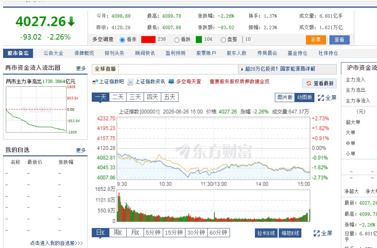Viewport: 377px width, 248px height.
Task: Click the 最新价 column header in 我的自选
Action: pos(35,162)
